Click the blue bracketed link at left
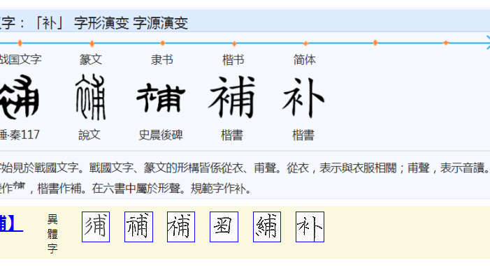 (x=11, y=223)
